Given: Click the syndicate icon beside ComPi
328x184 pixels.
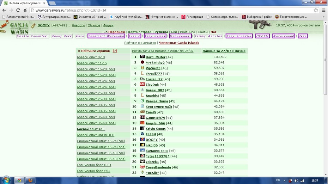Looking at the screenshot, I should coord(142,112).
